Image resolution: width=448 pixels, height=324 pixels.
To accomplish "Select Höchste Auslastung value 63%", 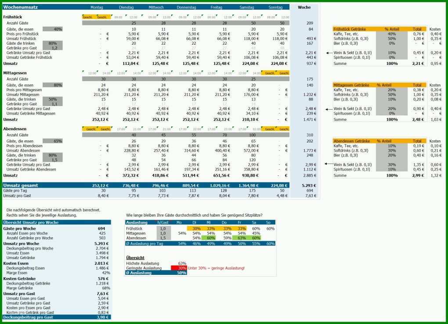I will 182,263.
